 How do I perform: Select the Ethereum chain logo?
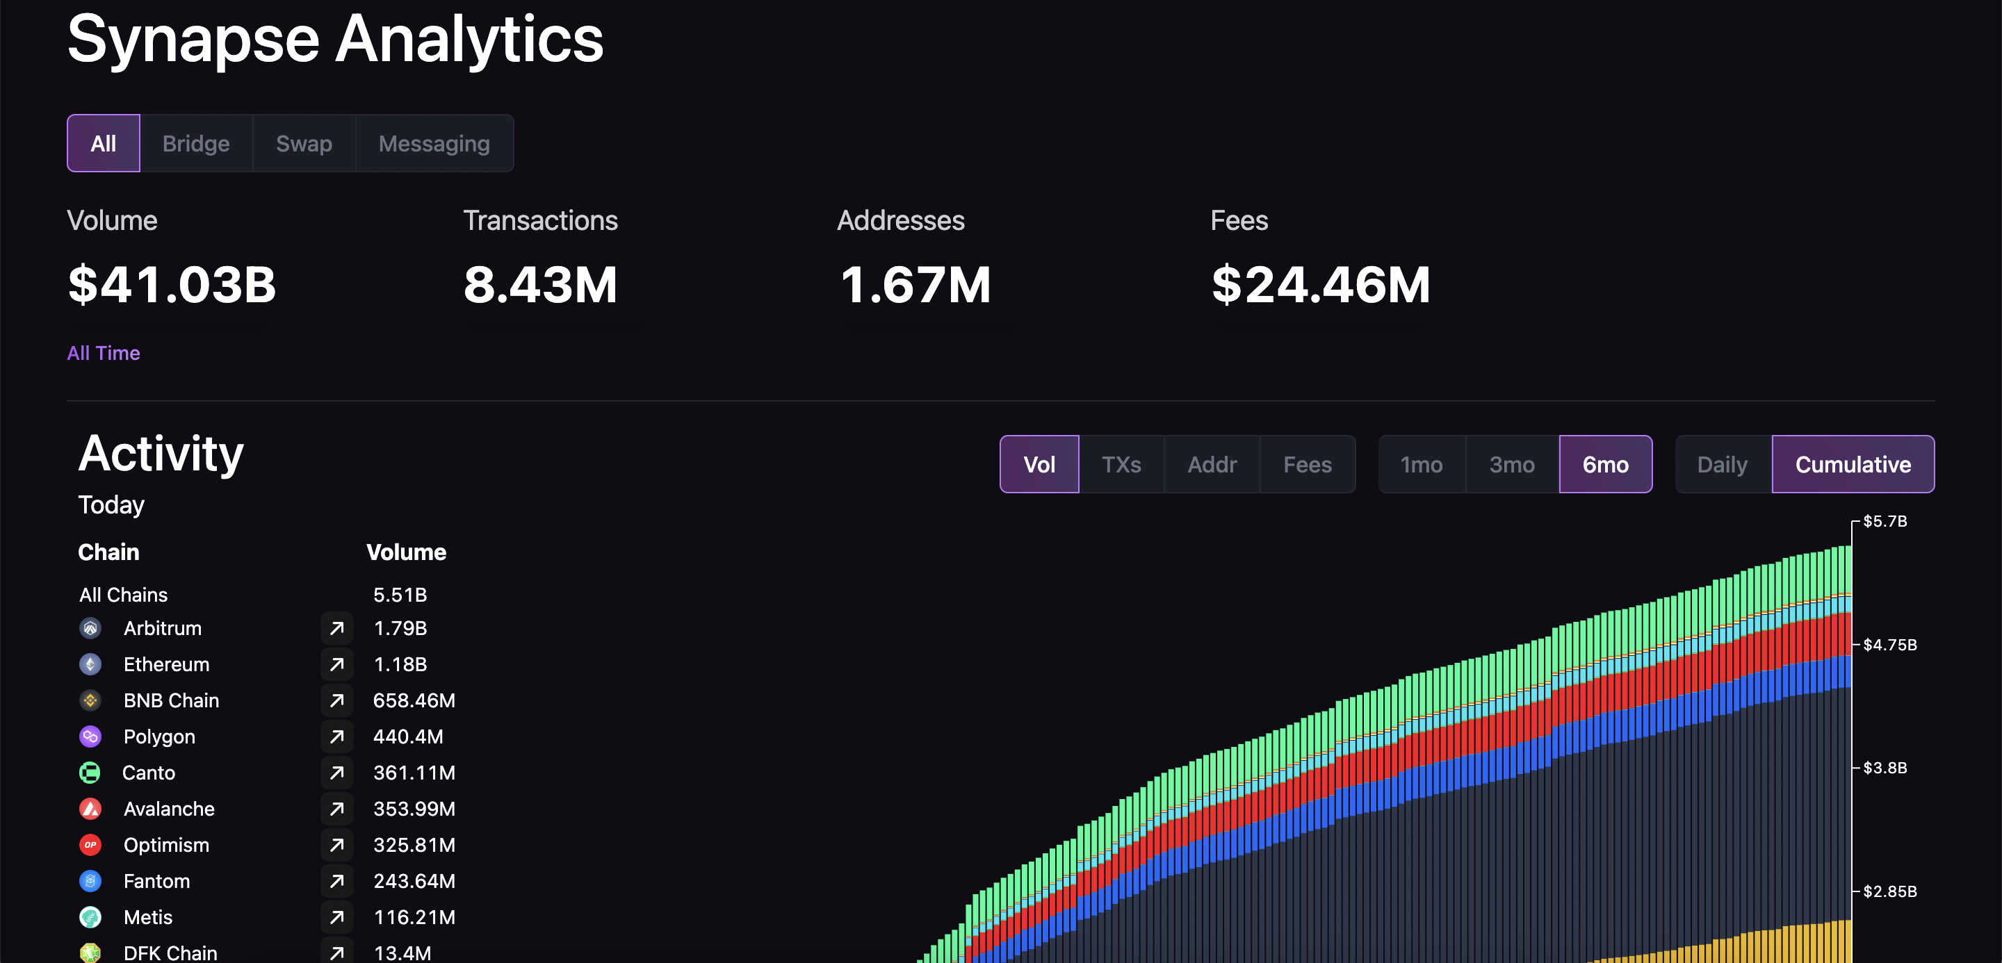click(90, 664)
